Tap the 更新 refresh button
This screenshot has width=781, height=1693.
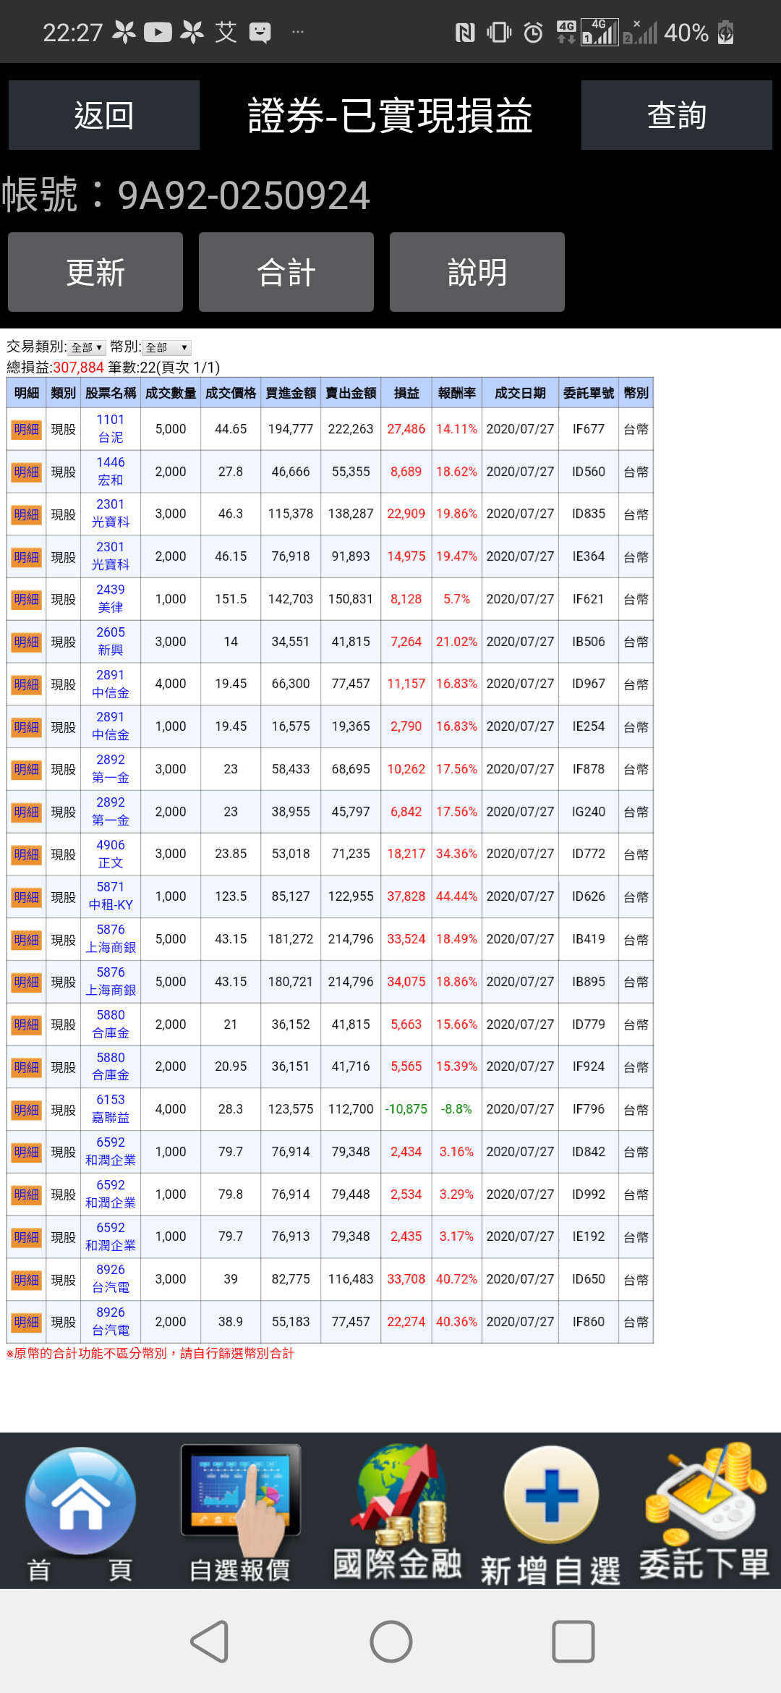[95, 272]
